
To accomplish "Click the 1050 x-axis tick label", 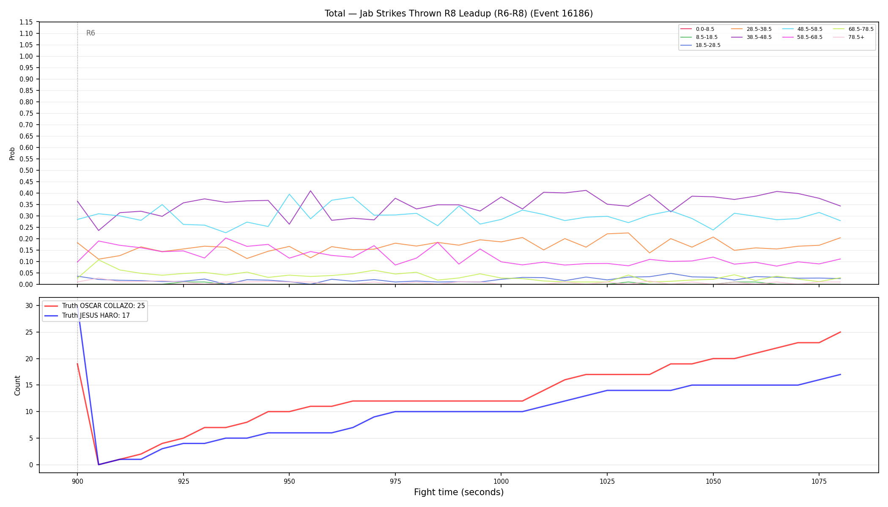I will [x=713, y=481].
